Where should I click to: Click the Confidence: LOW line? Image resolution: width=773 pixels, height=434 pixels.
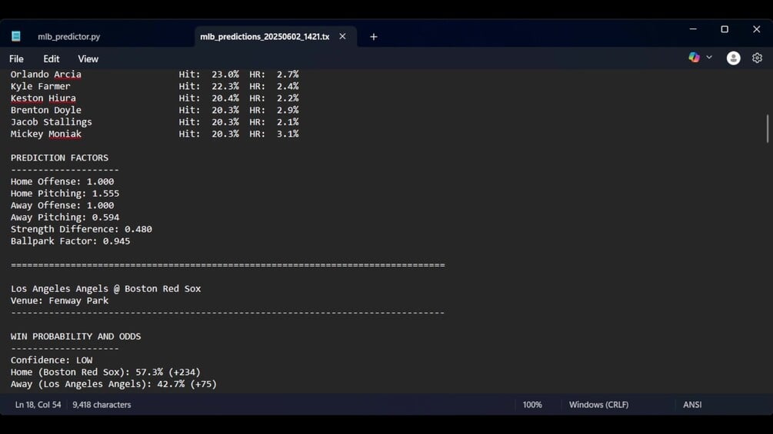52,360
